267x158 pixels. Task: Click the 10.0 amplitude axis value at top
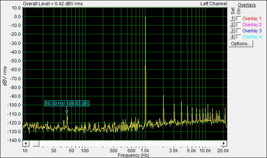pos(16,8)
